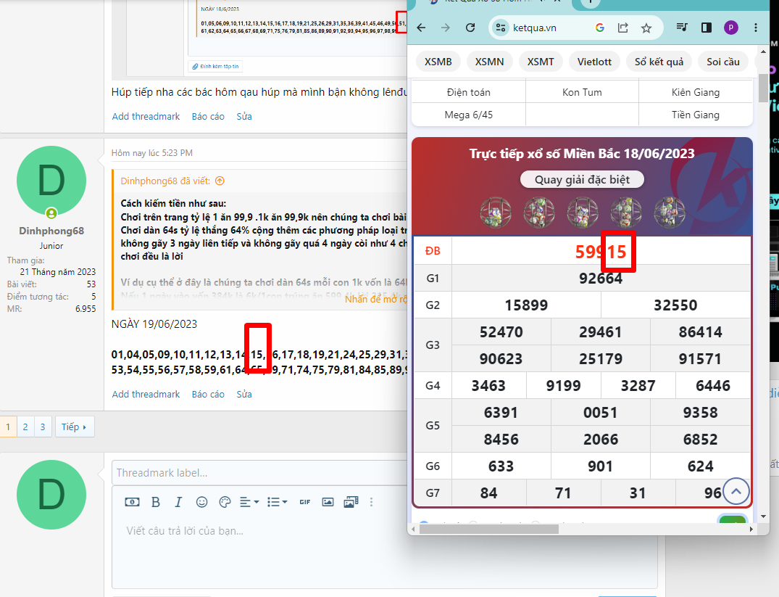
Task: Click Báo cáo under 19/06/2023 post
Action: [x=208, y=394]
